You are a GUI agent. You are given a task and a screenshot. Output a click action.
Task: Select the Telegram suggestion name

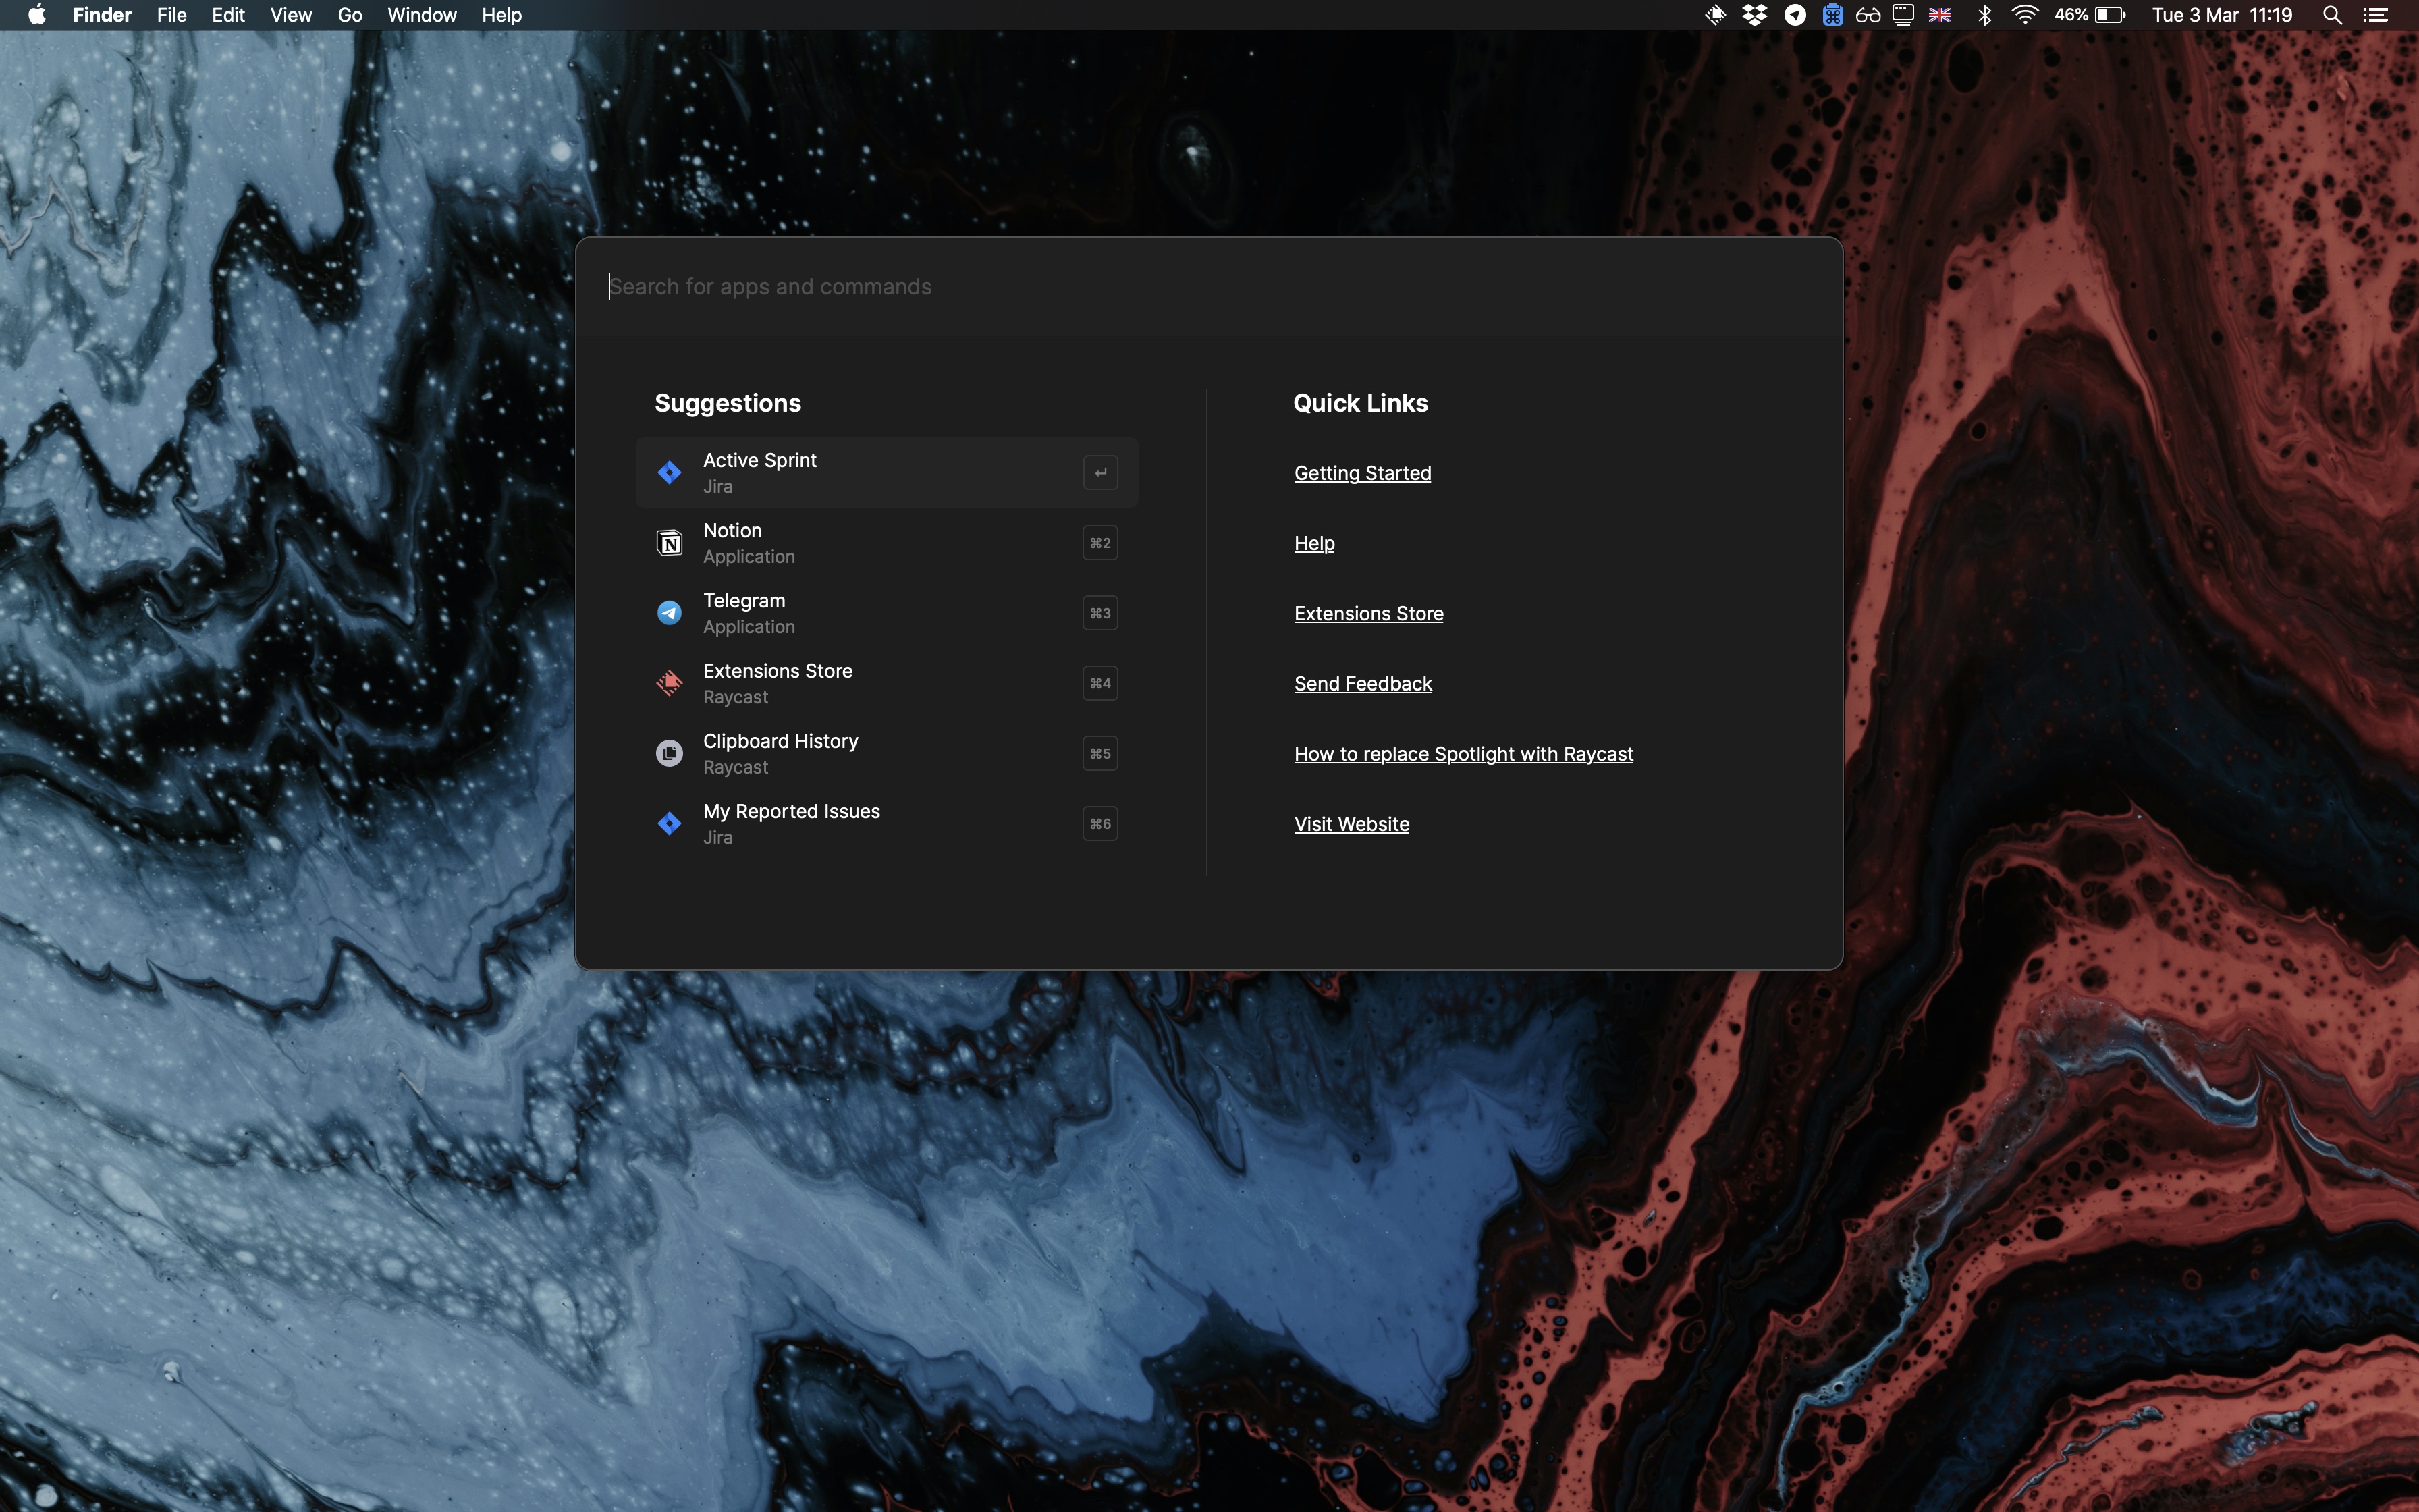(744, 600)
